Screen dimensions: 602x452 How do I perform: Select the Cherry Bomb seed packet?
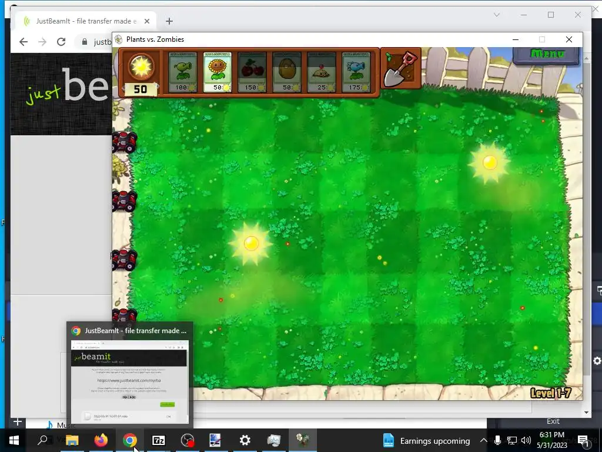(x=252, y=72)
